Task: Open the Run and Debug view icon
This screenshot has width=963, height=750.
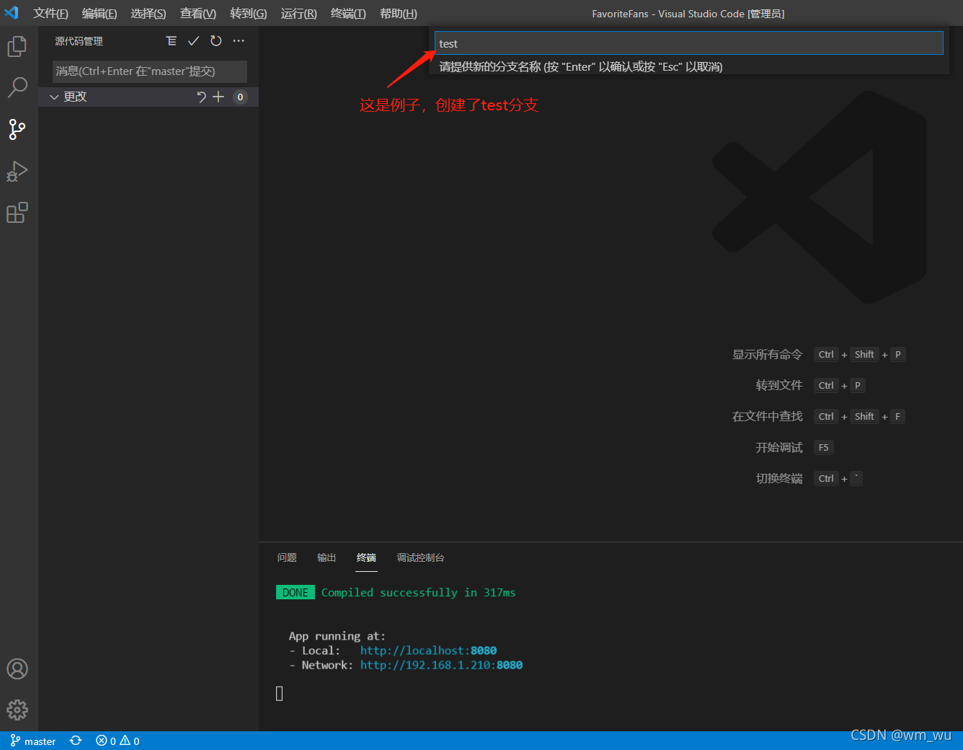Action: [x=17, y=172]
